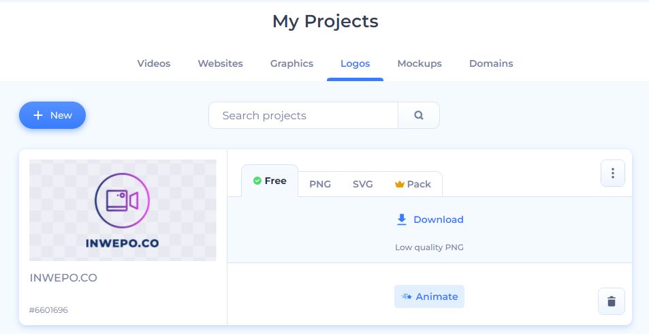The width and height of the screenshot is (649, 334).
Task: Open the Domains tab
Action: pos(491,63)
